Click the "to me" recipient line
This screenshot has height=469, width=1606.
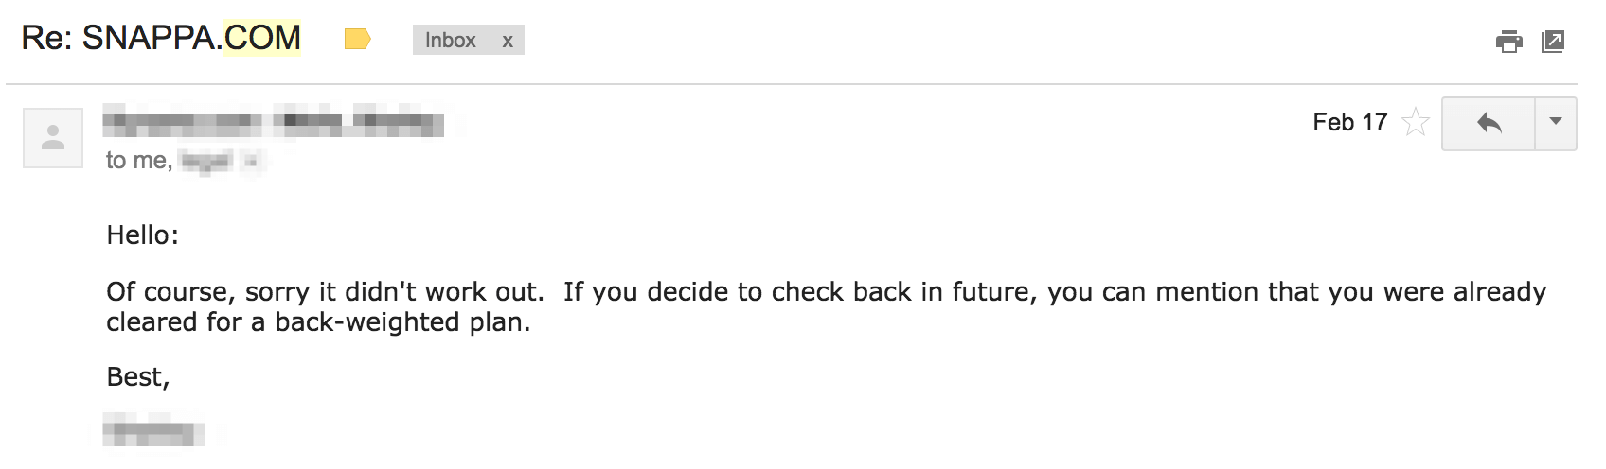(138, 161)
